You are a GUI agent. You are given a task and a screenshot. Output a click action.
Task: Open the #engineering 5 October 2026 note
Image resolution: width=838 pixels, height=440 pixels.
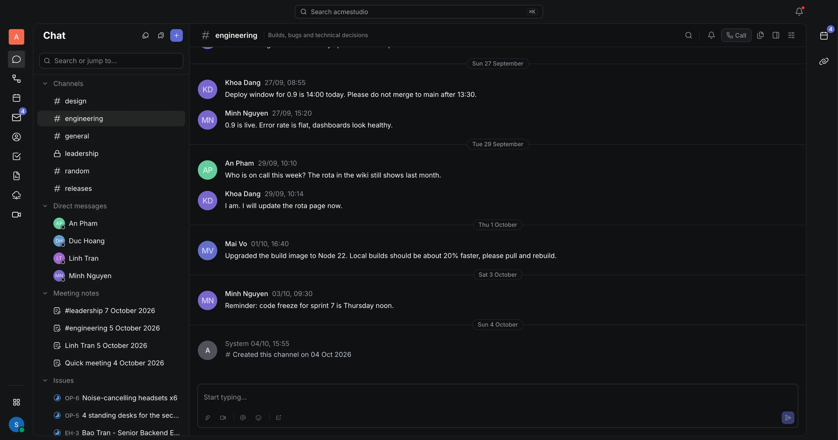111,328
